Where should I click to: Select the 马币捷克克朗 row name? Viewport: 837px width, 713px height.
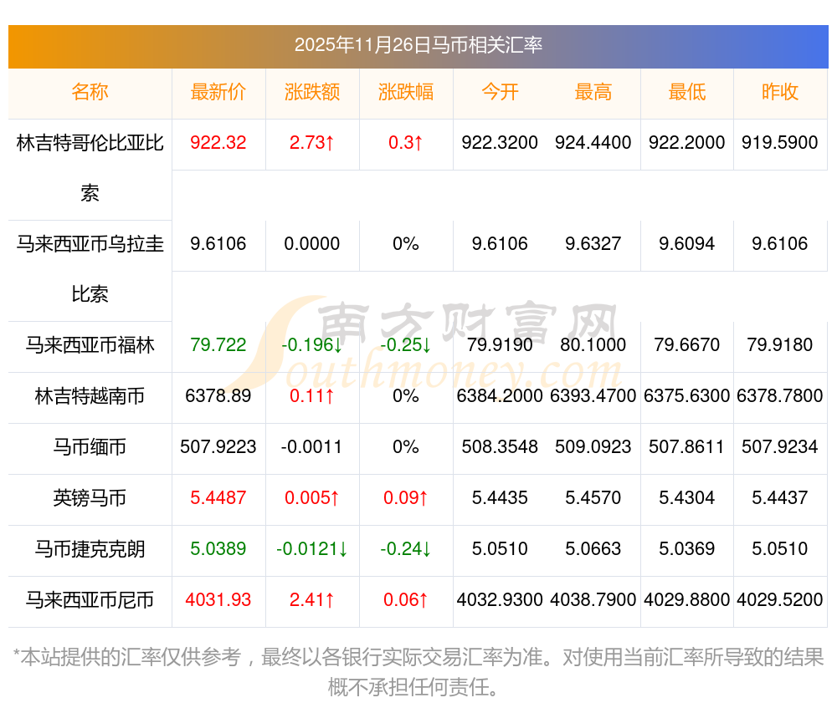pos(90,549)
